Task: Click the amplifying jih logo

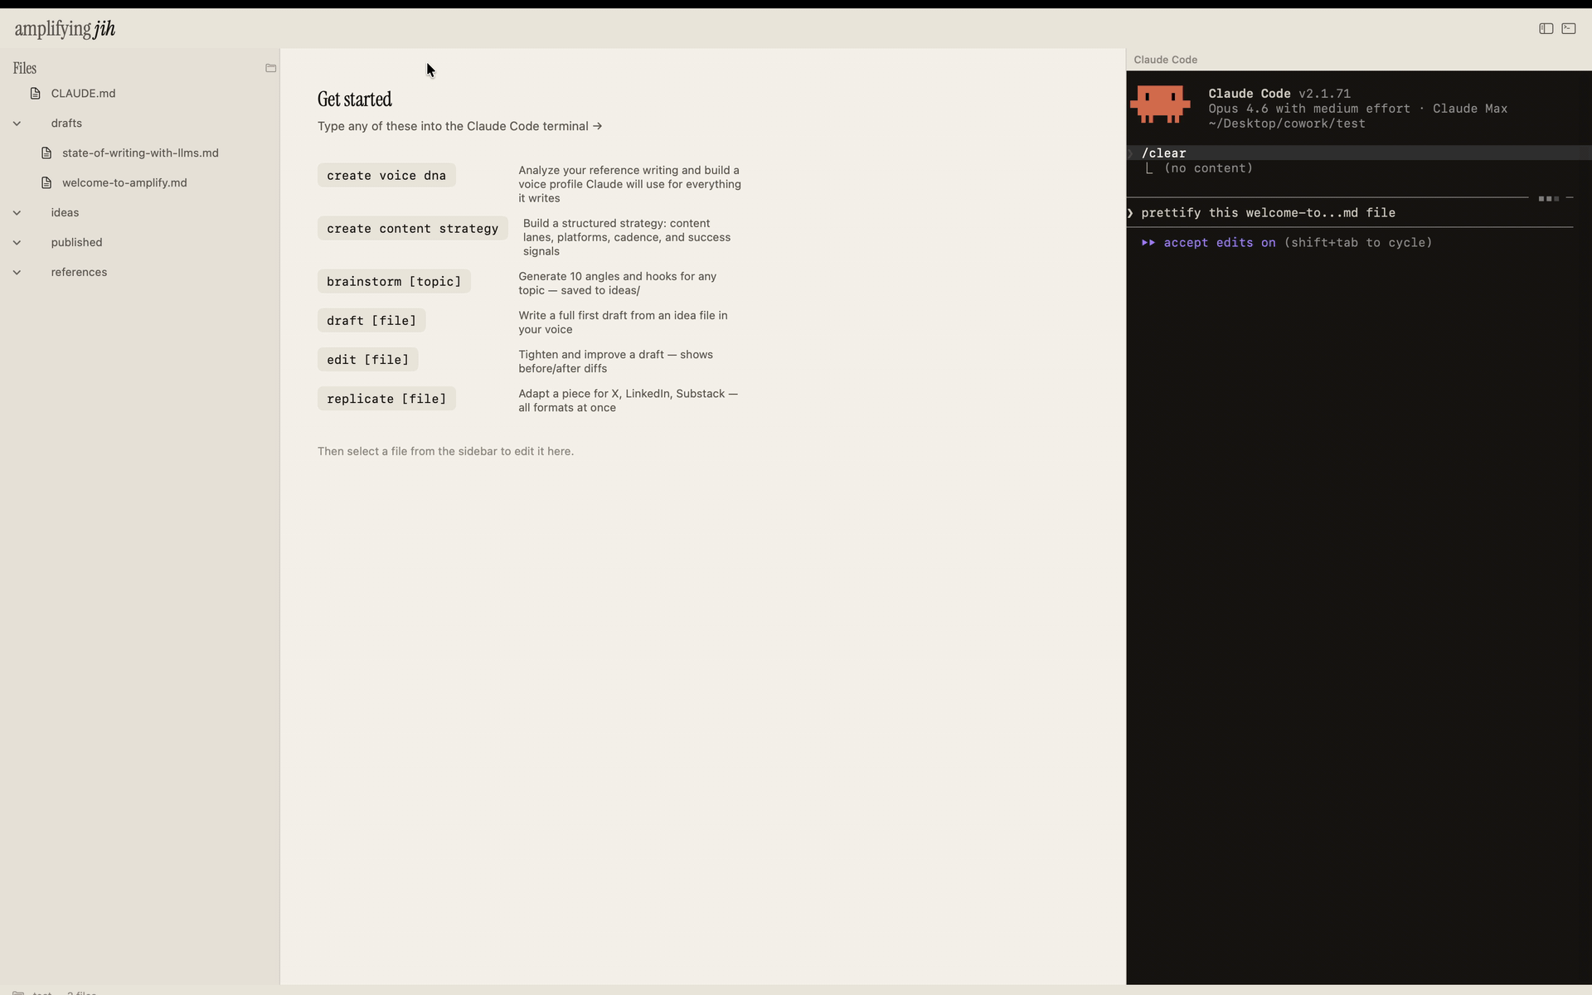Action: click(x=64, y=28)
